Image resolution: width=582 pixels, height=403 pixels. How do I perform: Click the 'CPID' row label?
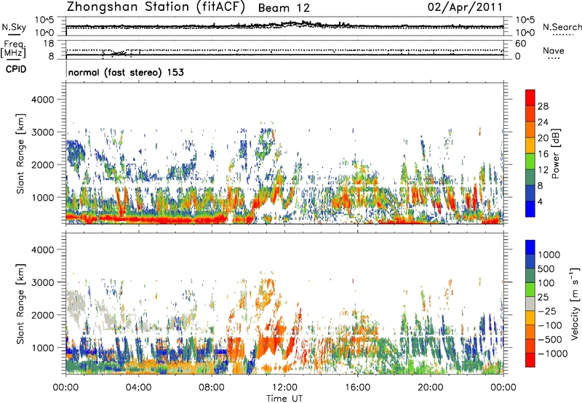pos(16,69)
